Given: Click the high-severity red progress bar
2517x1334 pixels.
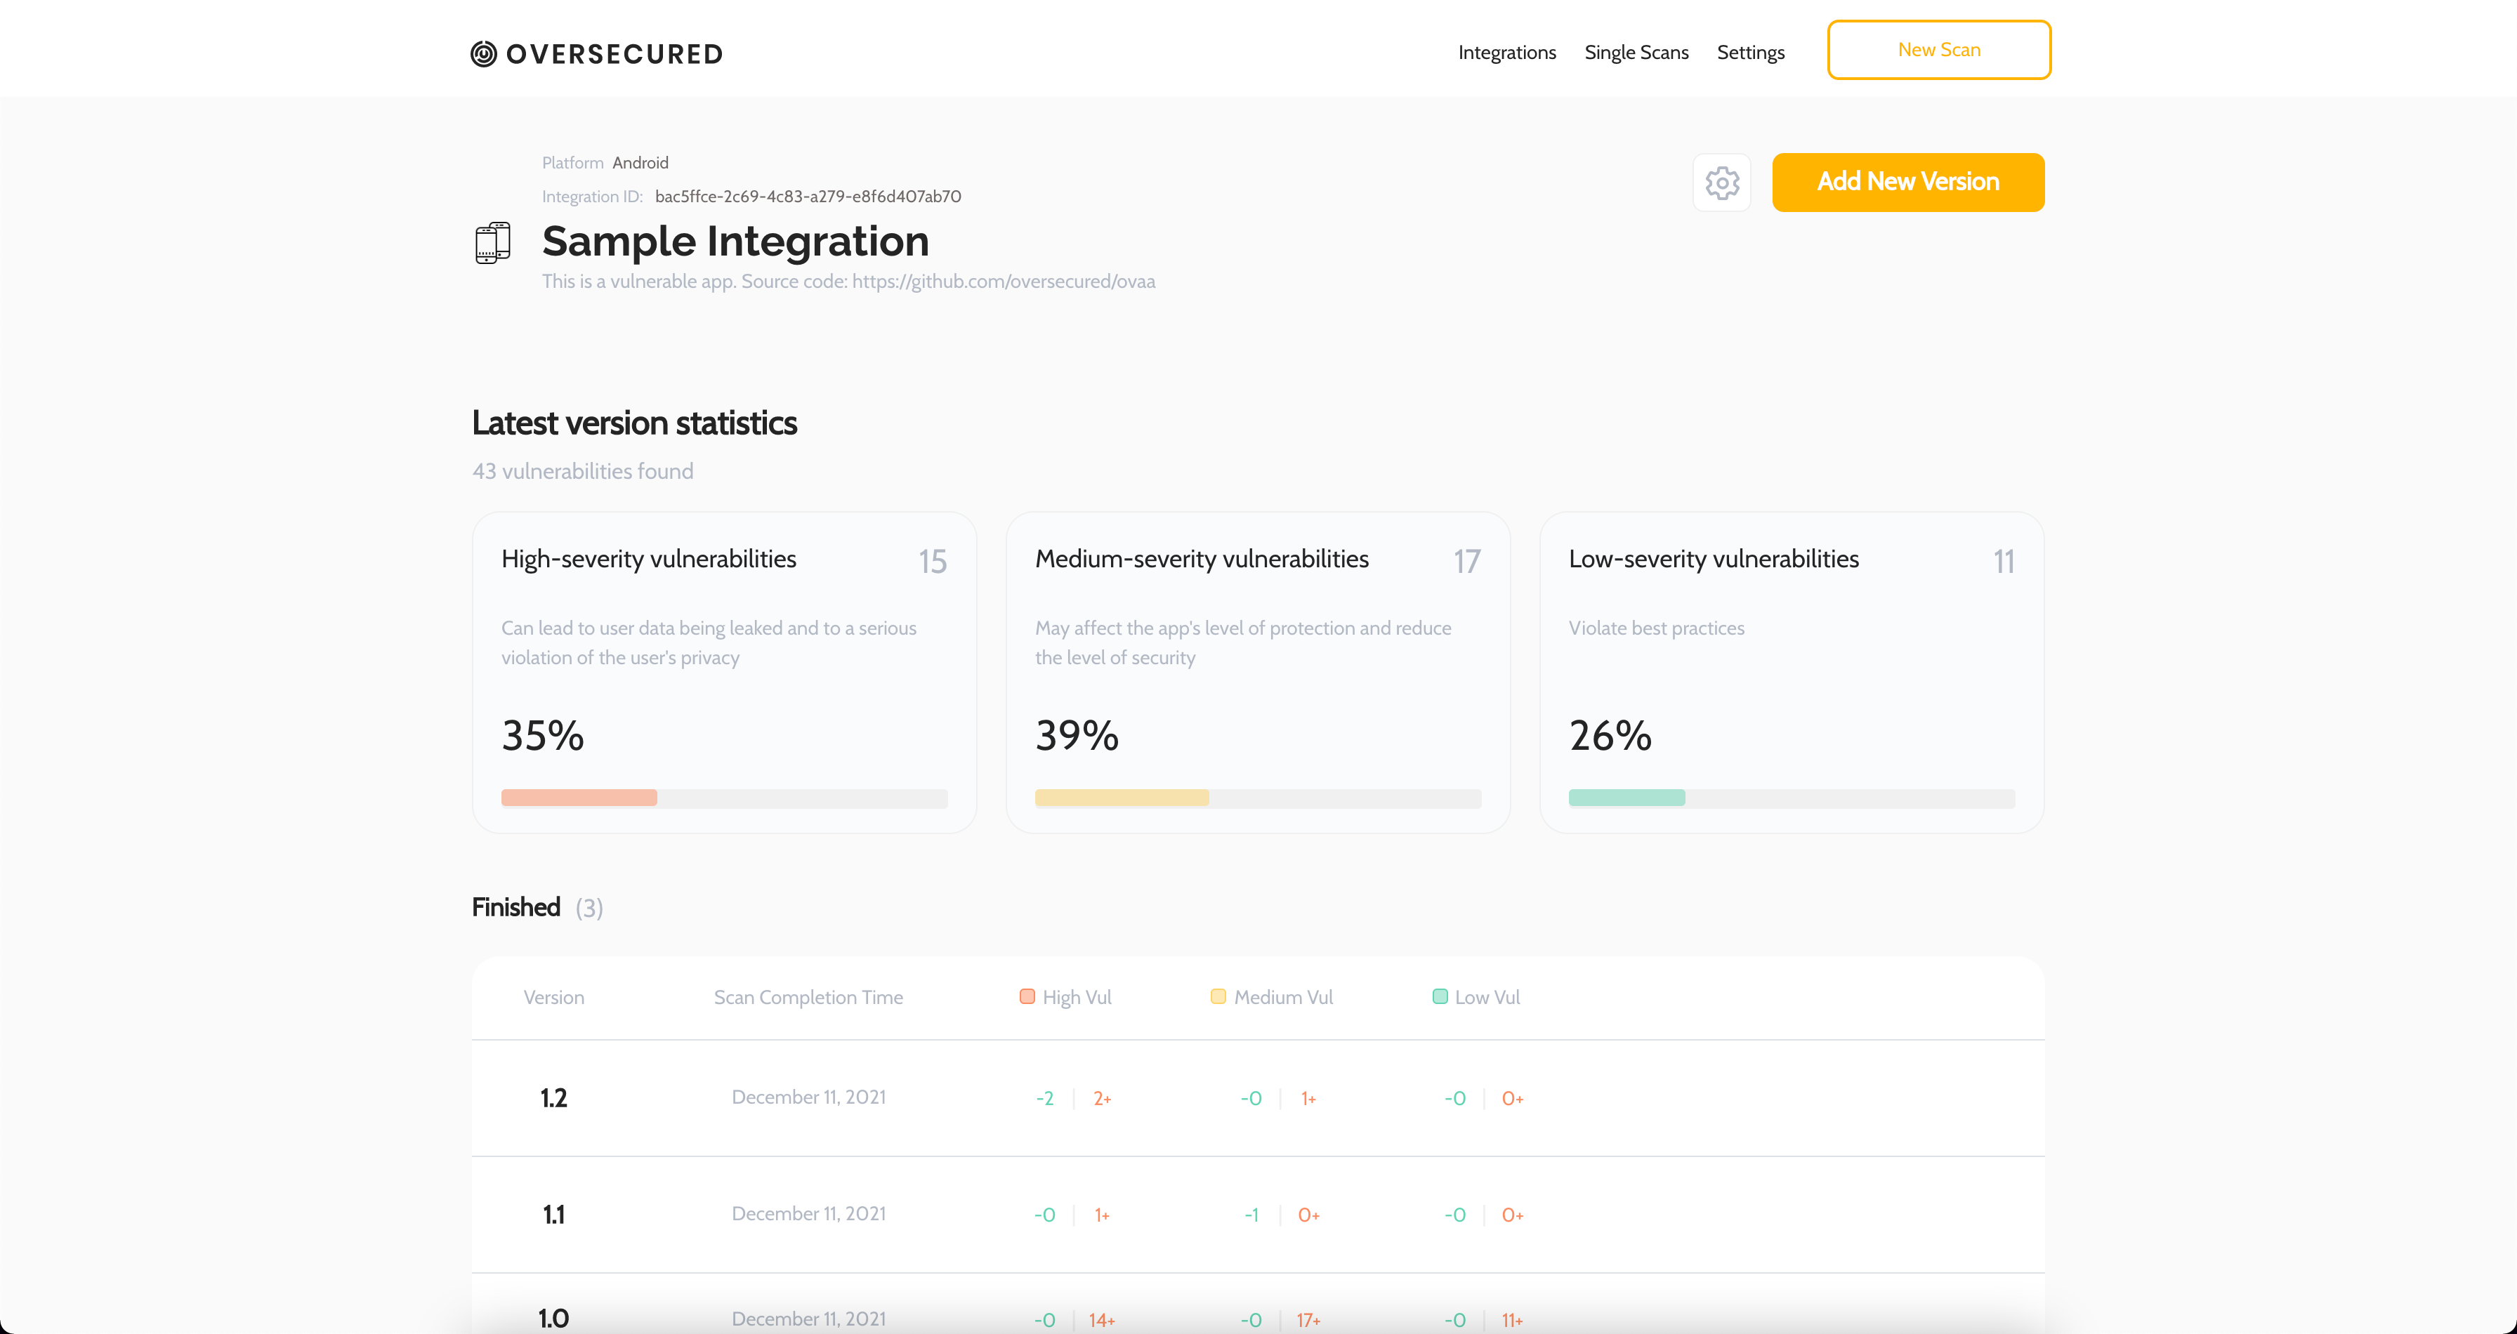Looking at the screenshot, I should (579, 798).
